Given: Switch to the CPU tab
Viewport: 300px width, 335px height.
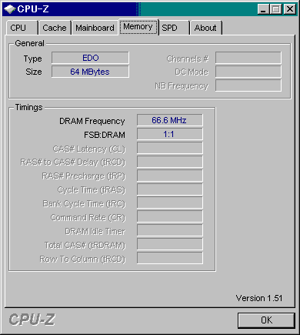Looking at the screenshot, I should 22,28.
